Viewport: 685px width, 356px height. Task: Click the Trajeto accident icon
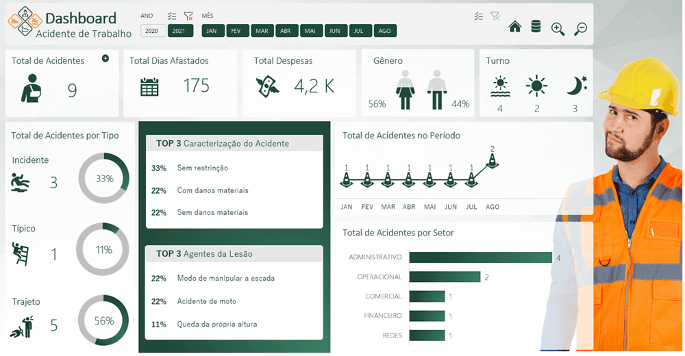tap(22, 327)
